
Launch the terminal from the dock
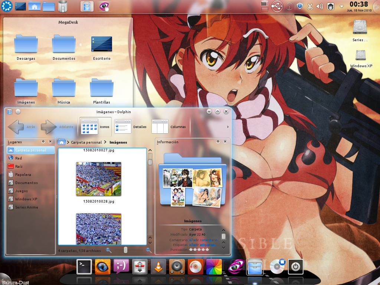coord(84,266)
